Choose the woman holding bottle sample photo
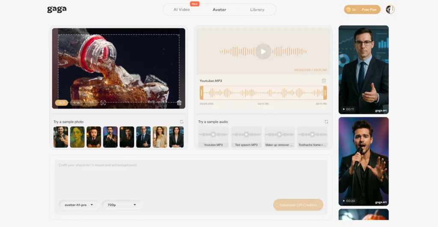438x227 pixels. click(160, 137)
